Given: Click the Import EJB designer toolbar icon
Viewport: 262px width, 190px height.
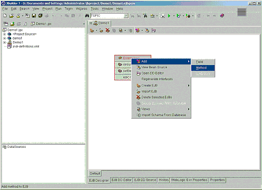Looking at the screenshot, I should [x=101, y=31].
